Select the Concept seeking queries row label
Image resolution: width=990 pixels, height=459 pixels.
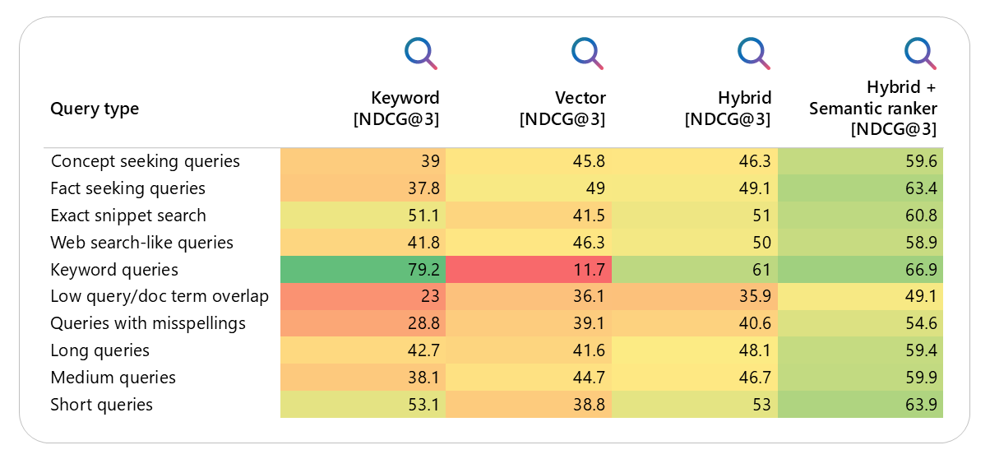(x=145, y=161)
